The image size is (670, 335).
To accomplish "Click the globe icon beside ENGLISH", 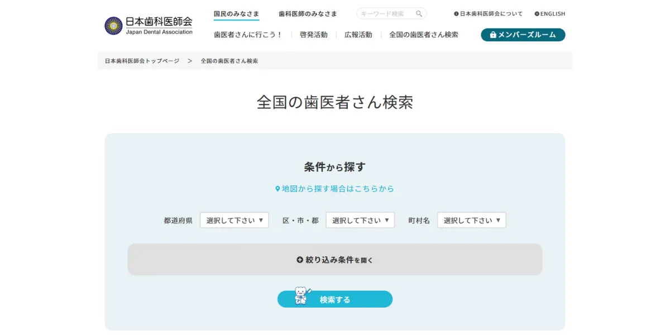I will pyautogui.click(x=537, y=13).
